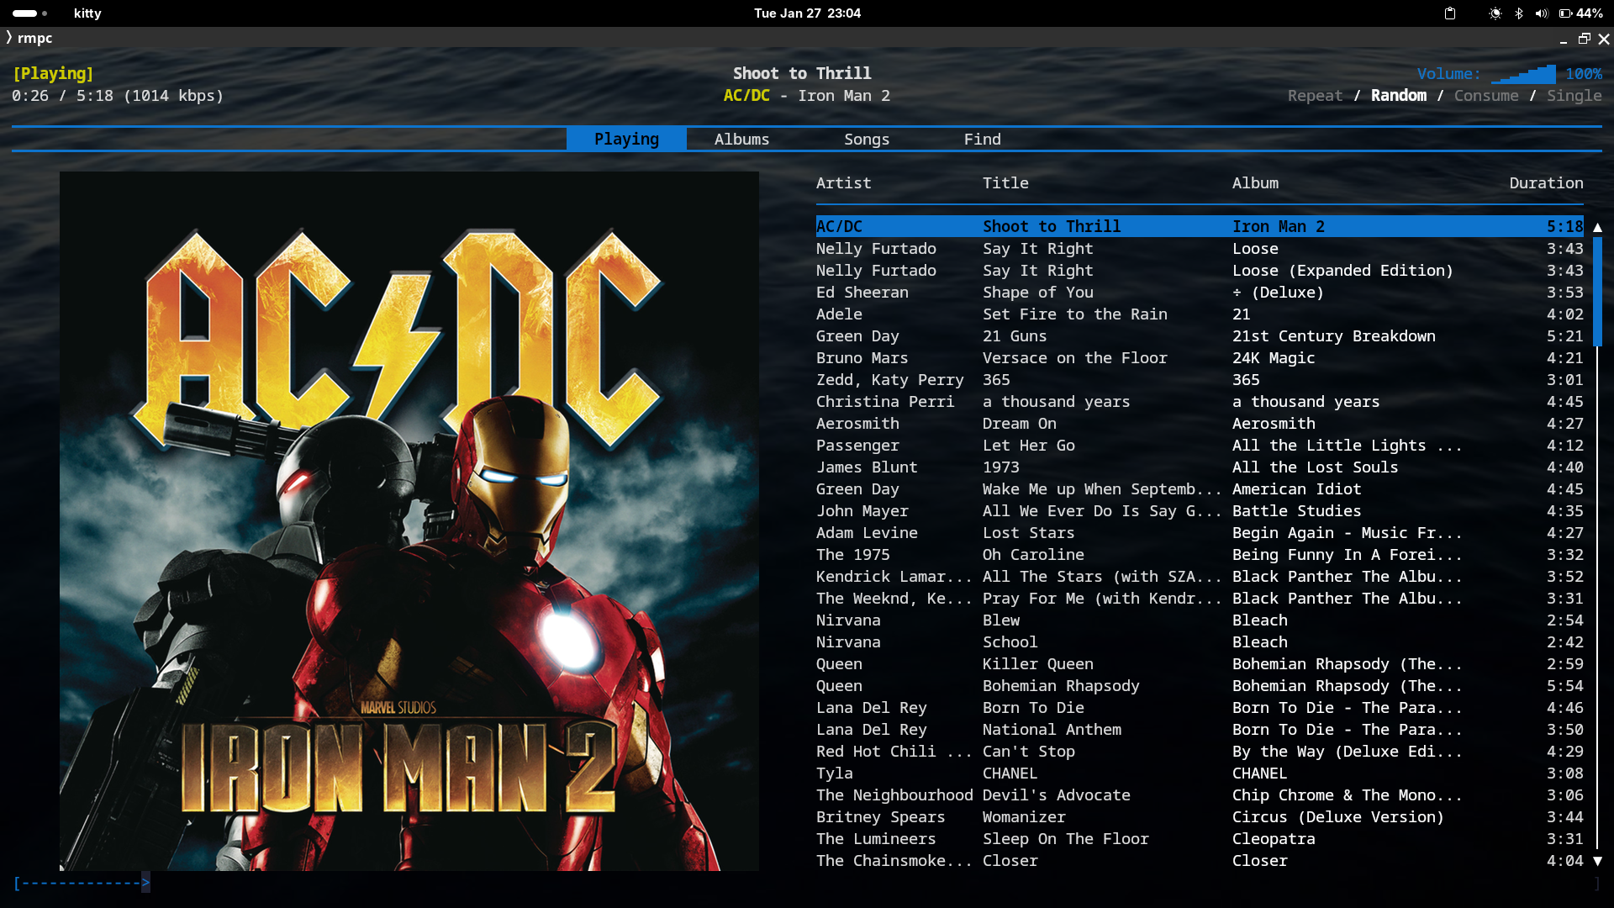The image size is (1614, 908).
Task: Click the rmpc chevron prompt in the title bar
Action: tap(27, 38)
